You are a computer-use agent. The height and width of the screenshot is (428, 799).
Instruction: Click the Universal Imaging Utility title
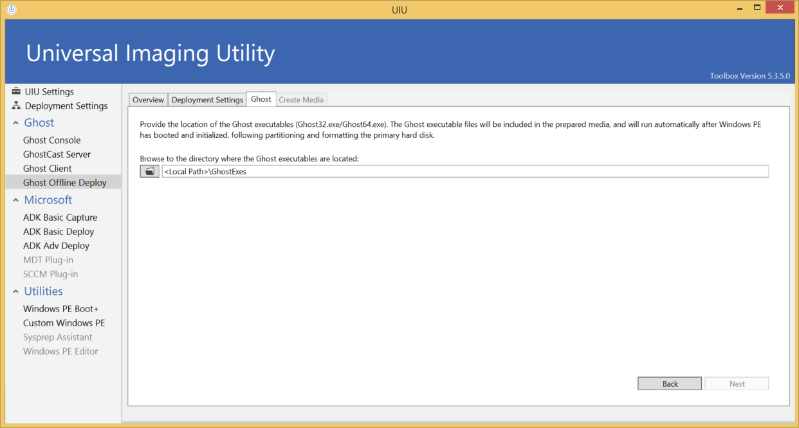click(x=151, y=53)
